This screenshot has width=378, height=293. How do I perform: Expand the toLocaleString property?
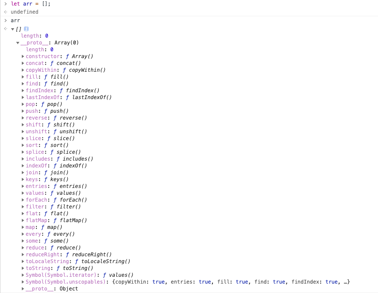click(x=23, y=261)
